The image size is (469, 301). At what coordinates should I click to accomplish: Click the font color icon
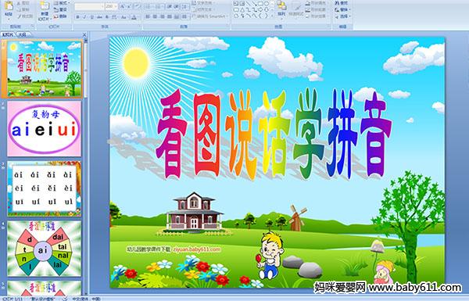point(134,17)
